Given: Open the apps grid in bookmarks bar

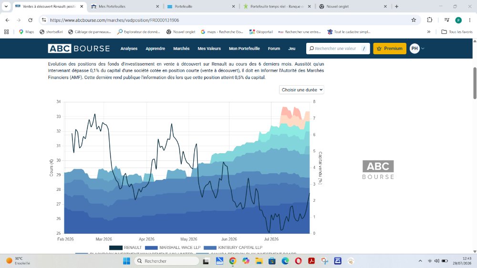Looking at the screenshot, I should click(6, 31).
